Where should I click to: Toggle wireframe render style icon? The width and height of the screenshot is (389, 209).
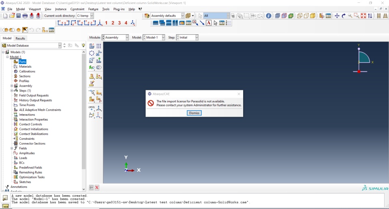coord(300,16)
